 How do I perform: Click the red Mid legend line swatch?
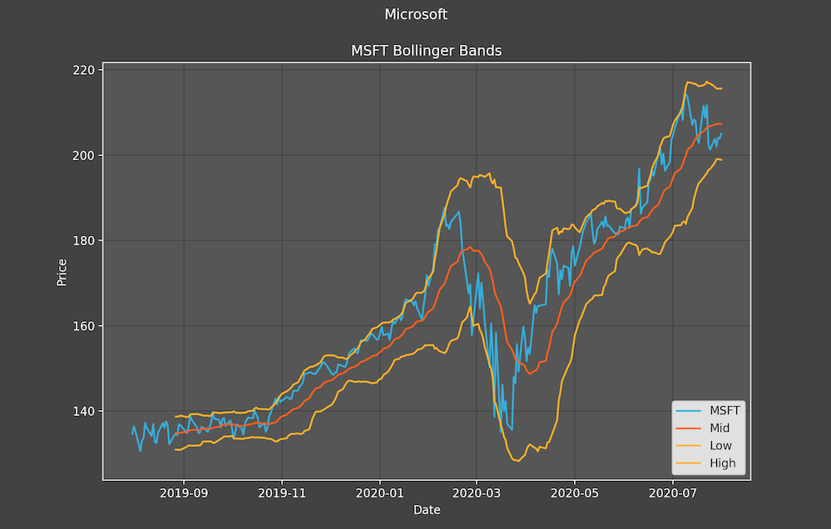click(x=689, y=429)
